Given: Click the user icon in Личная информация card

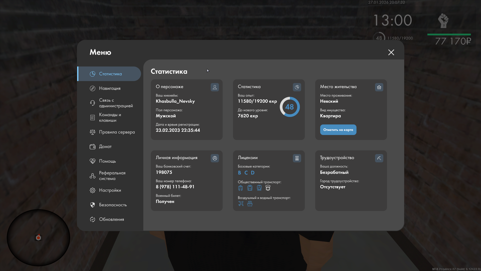Looking at the screenshot, I should click(x=215, y=158).
